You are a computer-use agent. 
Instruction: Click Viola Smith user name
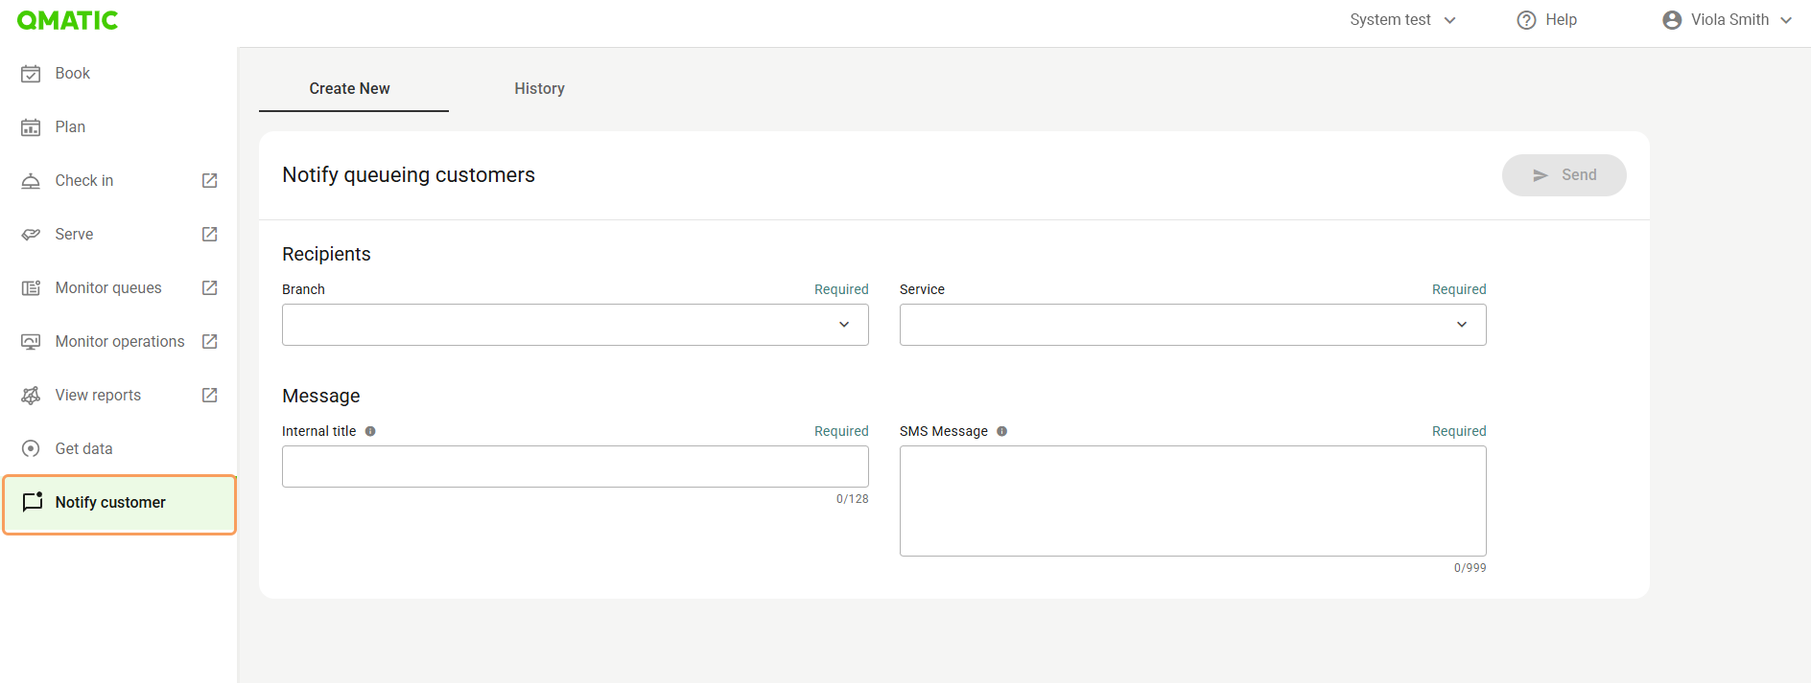pos(1729,20)
